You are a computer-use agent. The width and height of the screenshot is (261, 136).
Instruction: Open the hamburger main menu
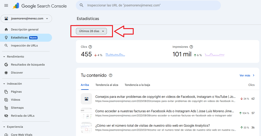[6, 6]
